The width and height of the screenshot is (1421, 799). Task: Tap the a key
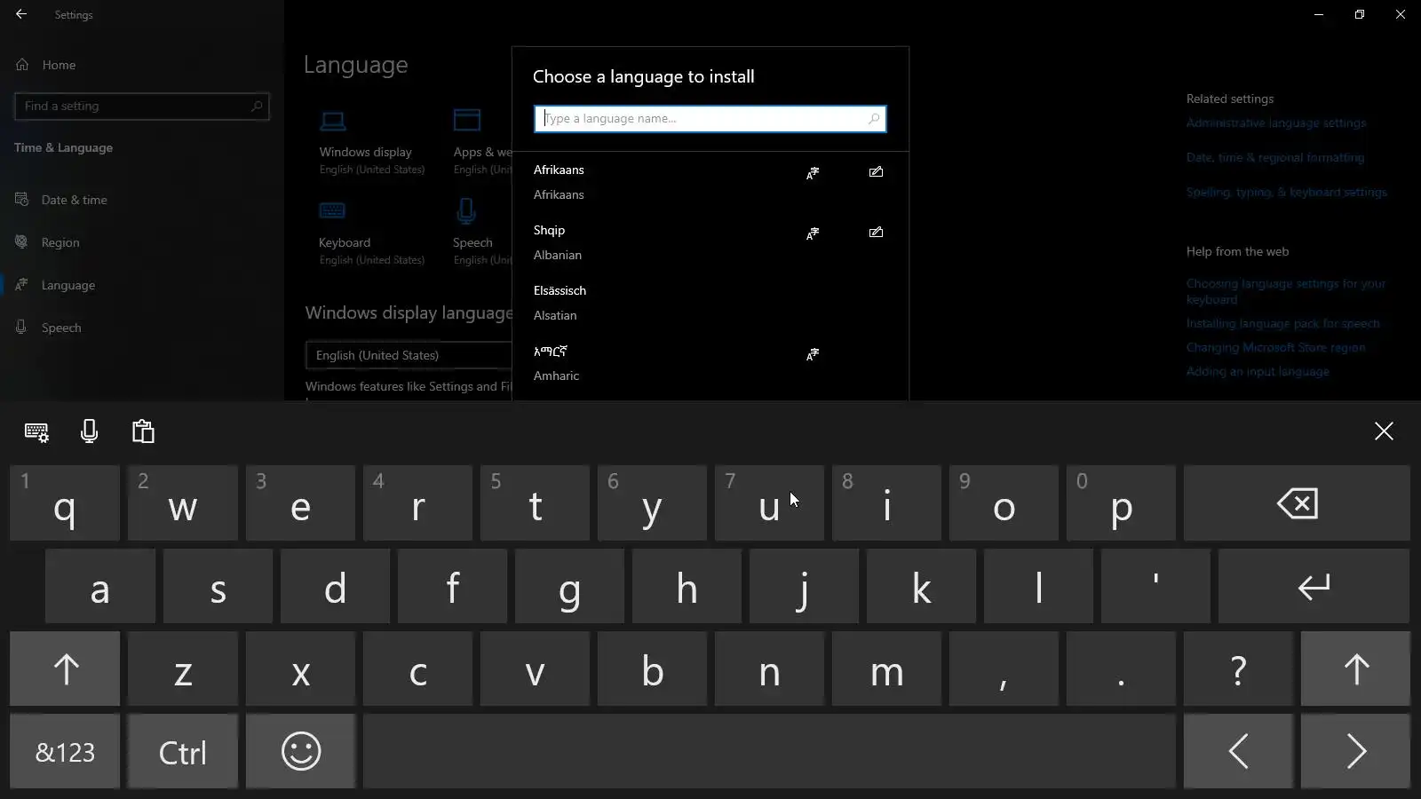tap(100, 586)
